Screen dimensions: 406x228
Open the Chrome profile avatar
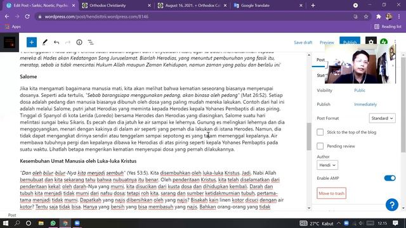click(x=389, y=16)
